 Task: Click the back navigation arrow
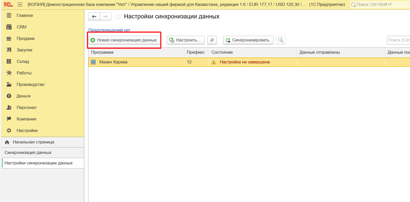click(x=94, y=17)
